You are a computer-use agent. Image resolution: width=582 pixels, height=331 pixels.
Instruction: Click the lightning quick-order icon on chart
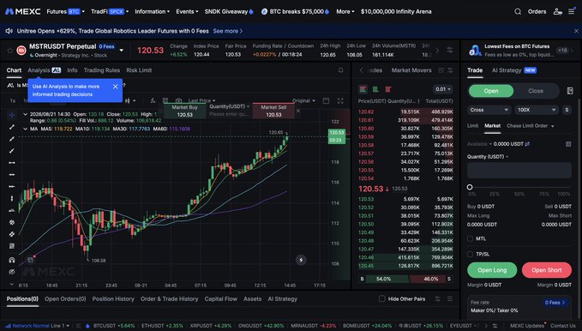pyautogui.click(x=301, y=260)
